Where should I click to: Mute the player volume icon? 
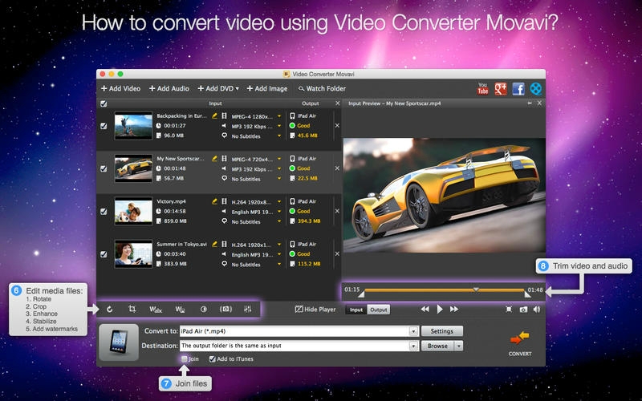[537, 310]
